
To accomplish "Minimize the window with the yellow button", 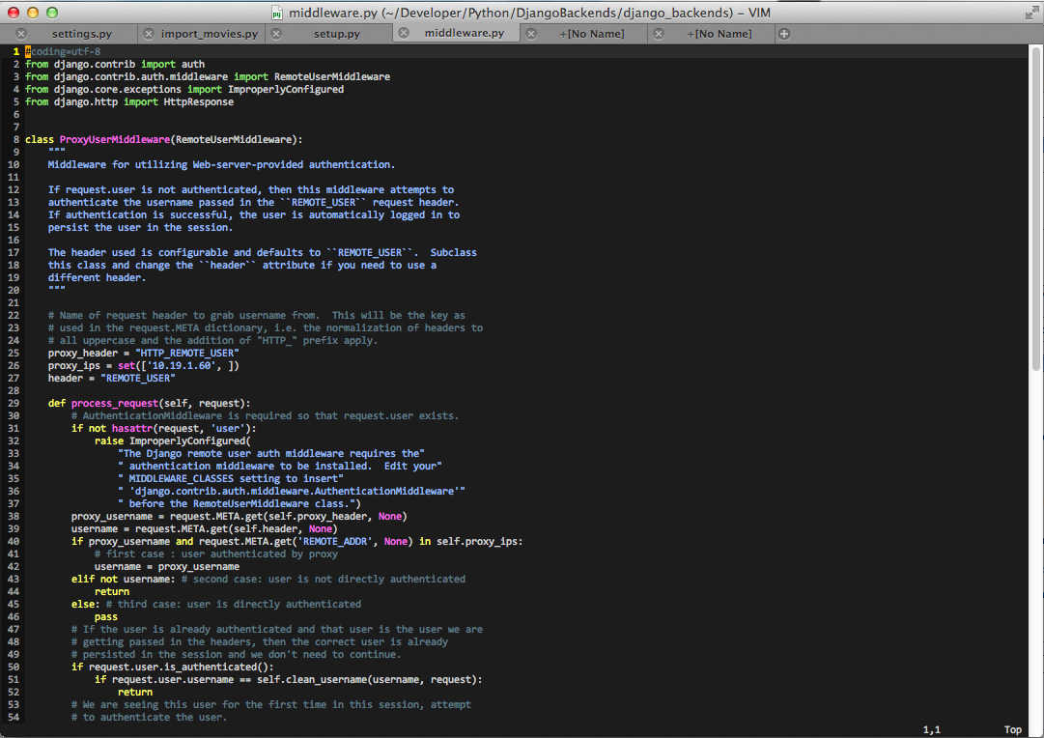I will click(x=32, y=13).
